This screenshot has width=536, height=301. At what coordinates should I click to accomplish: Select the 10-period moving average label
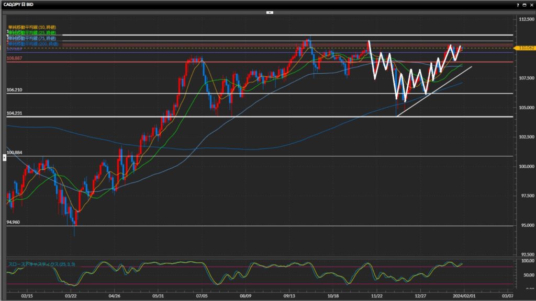(32, 27)
